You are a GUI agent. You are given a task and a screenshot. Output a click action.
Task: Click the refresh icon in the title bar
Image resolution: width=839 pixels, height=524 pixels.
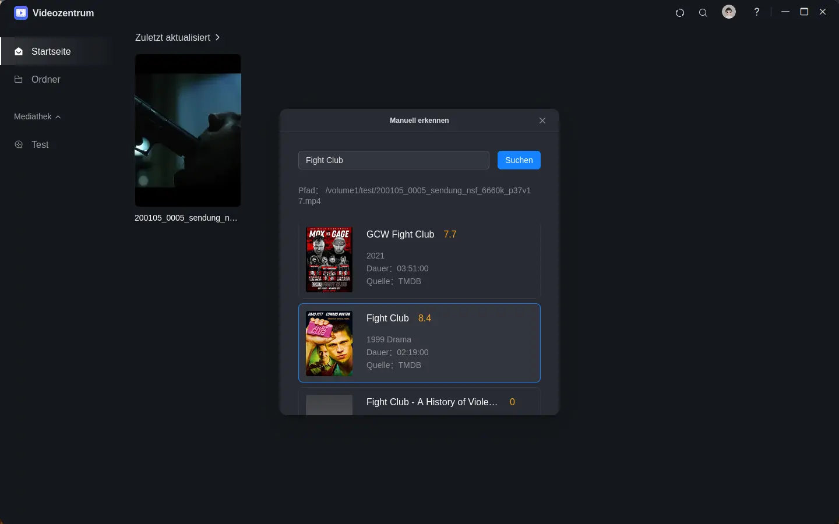(x=679, y=13)
